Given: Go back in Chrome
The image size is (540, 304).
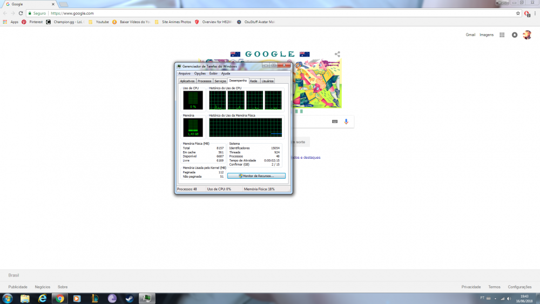Looking at the screenshot, I should click(5, 13).
